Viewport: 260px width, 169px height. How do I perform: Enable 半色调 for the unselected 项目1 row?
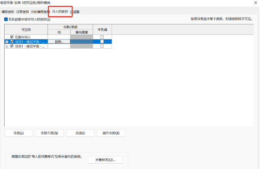pyautogui.click(x=102, y=46)
